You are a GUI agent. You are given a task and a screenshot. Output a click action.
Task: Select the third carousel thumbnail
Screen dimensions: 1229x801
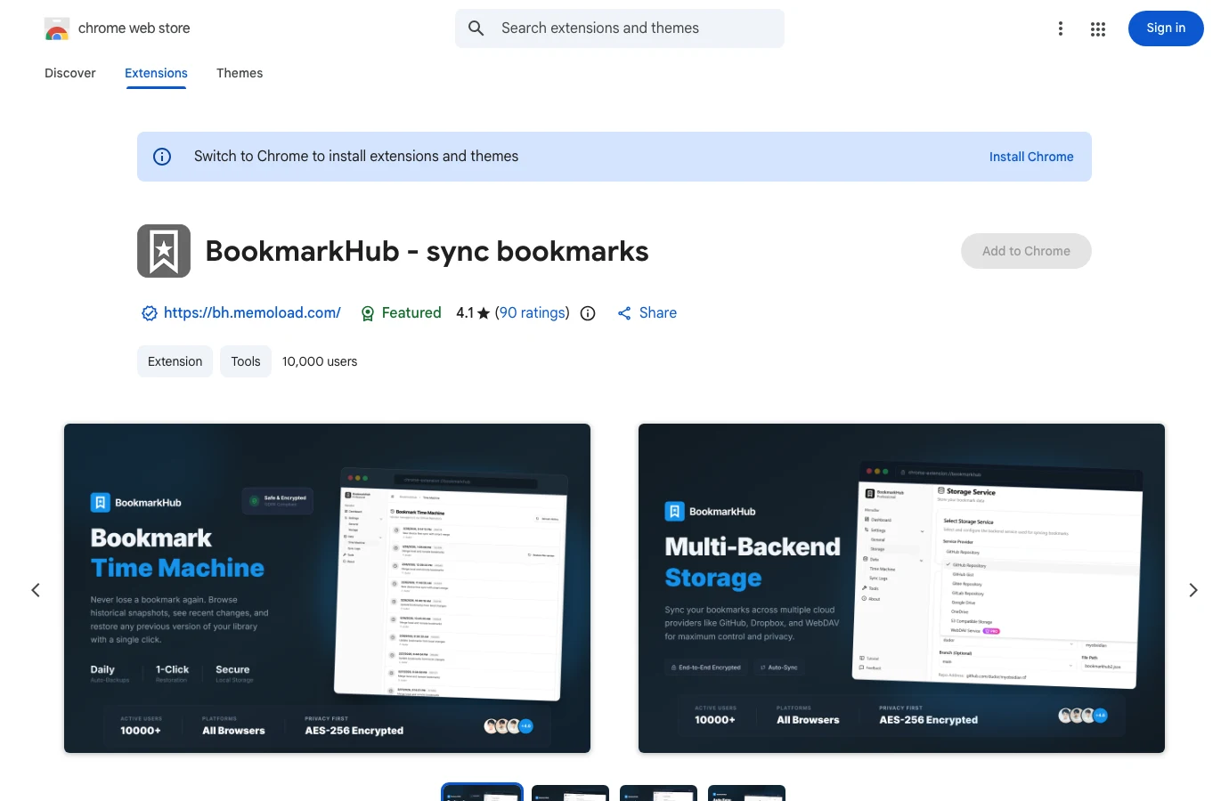coord(658,793)
